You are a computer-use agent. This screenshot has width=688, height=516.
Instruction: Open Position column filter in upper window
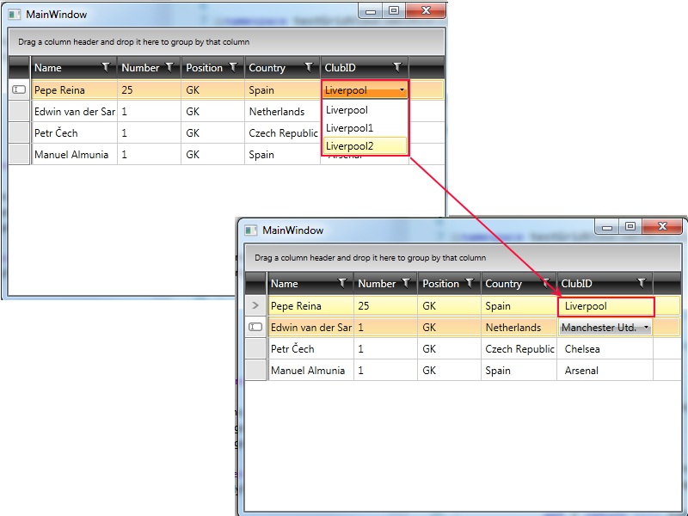(x=233, y=67)
